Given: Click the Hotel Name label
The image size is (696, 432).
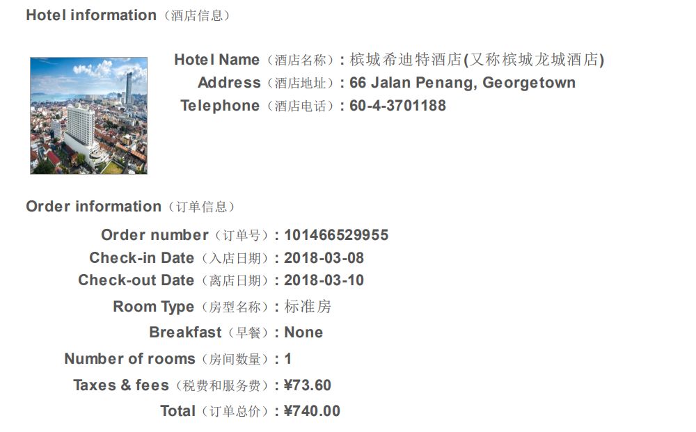Looking at the screenshot, I should [216, 60].
